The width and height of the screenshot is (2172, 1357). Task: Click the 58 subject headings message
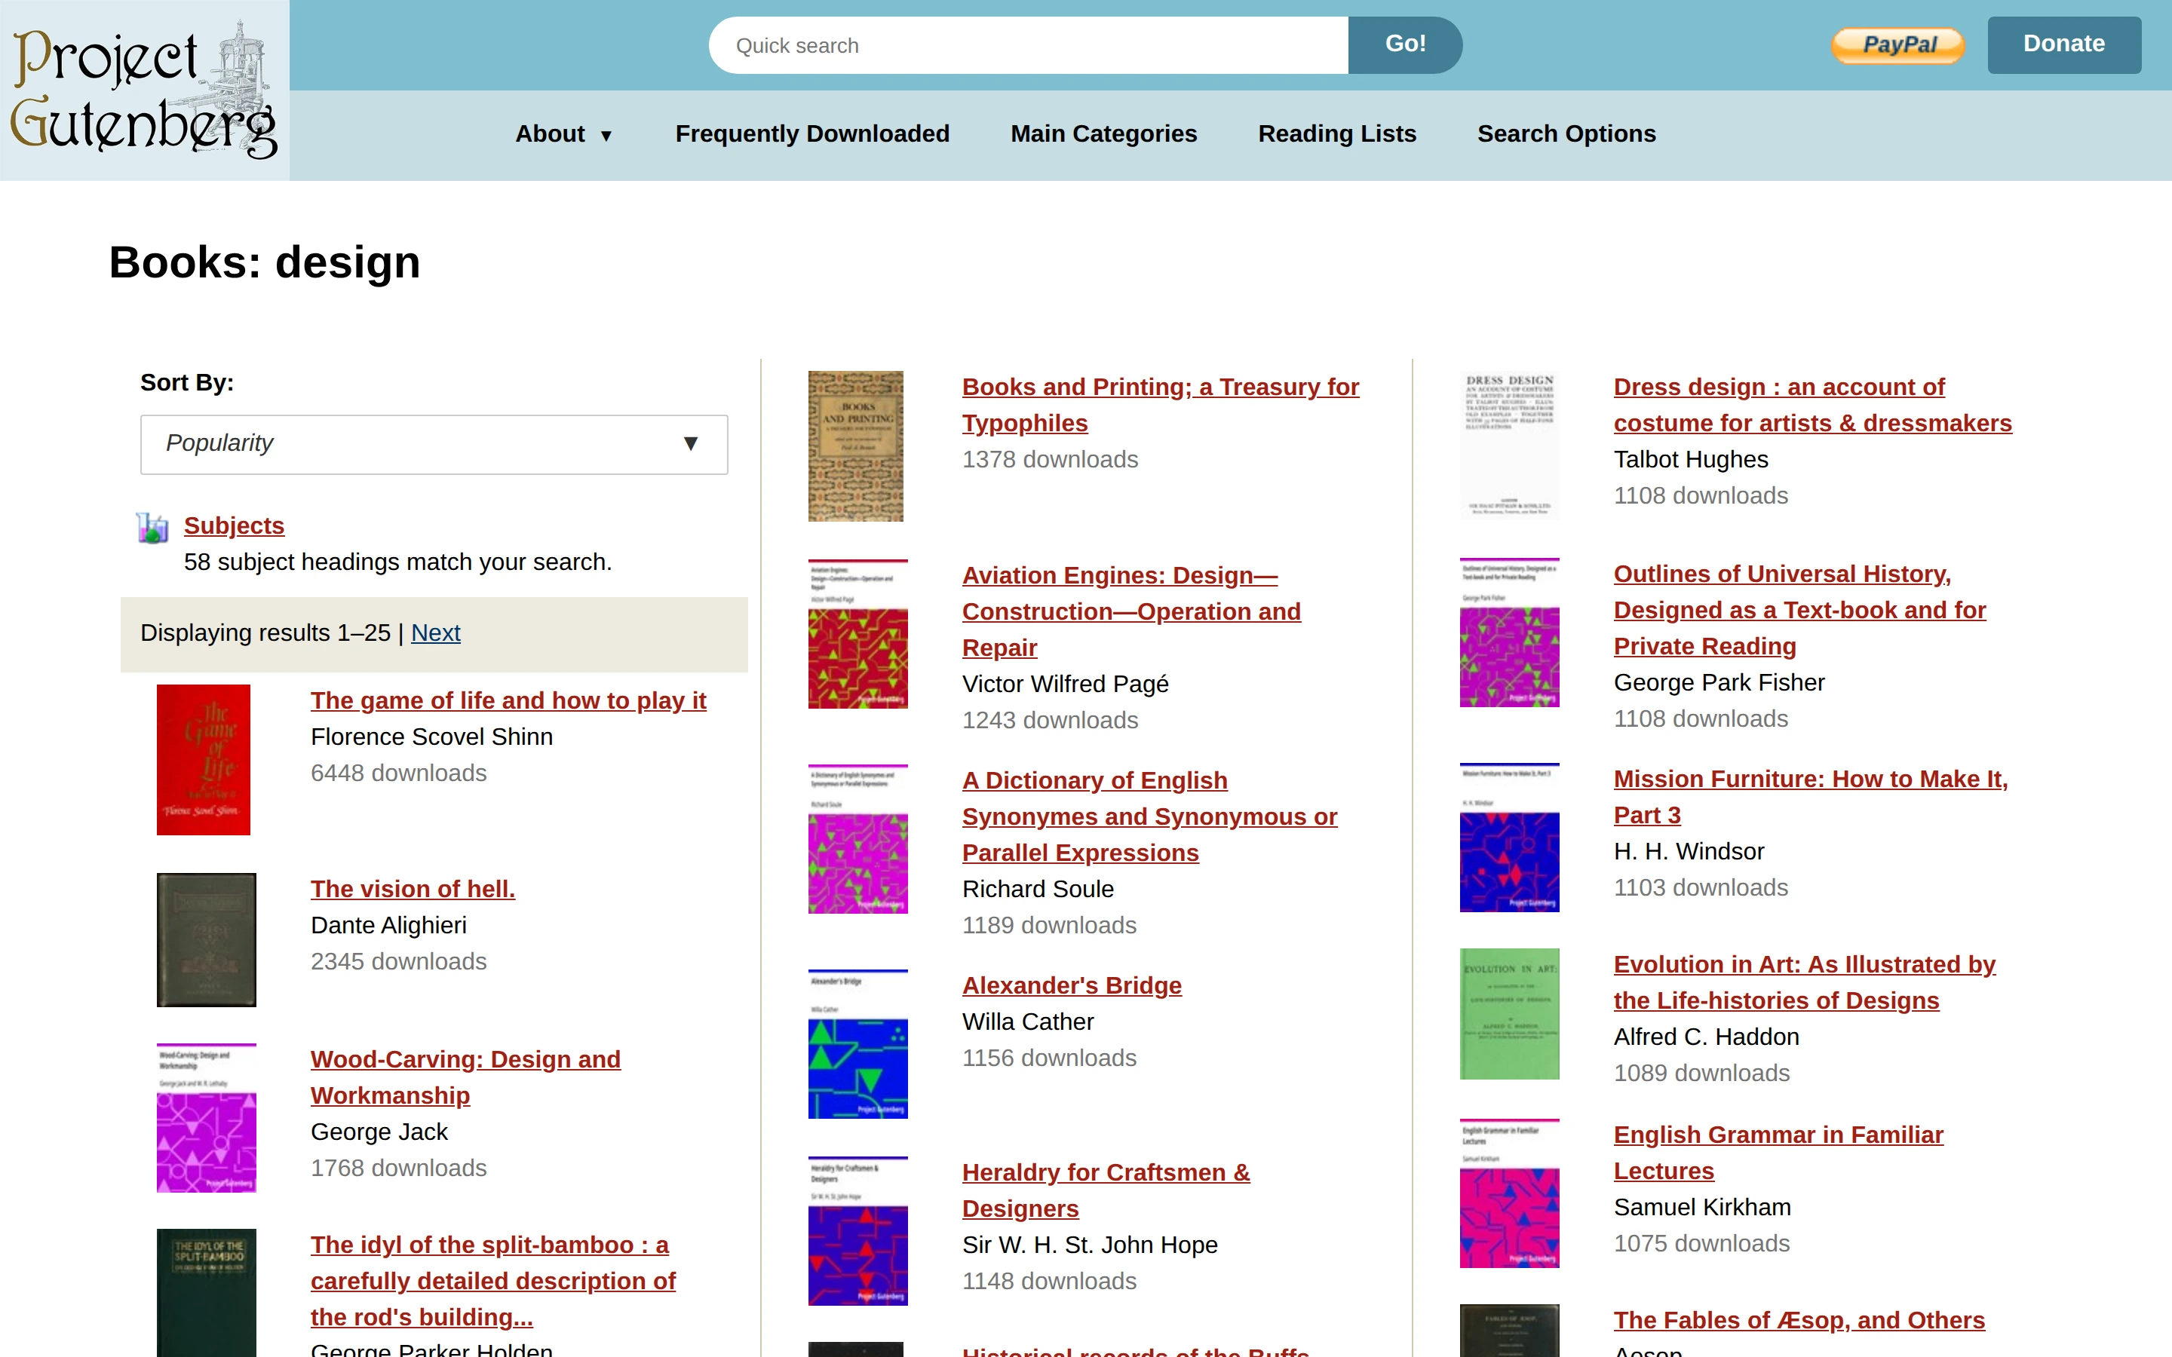pyautogui.click(x=397, y=562)
